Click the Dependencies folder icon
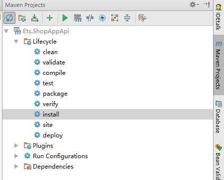Screen dimensions: 224x180 tap(27, 166)
